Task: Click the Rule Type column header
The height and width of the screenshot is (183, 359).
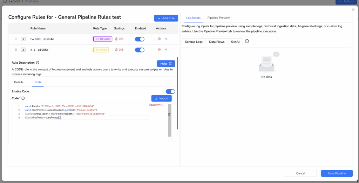Action: [100, 29]
